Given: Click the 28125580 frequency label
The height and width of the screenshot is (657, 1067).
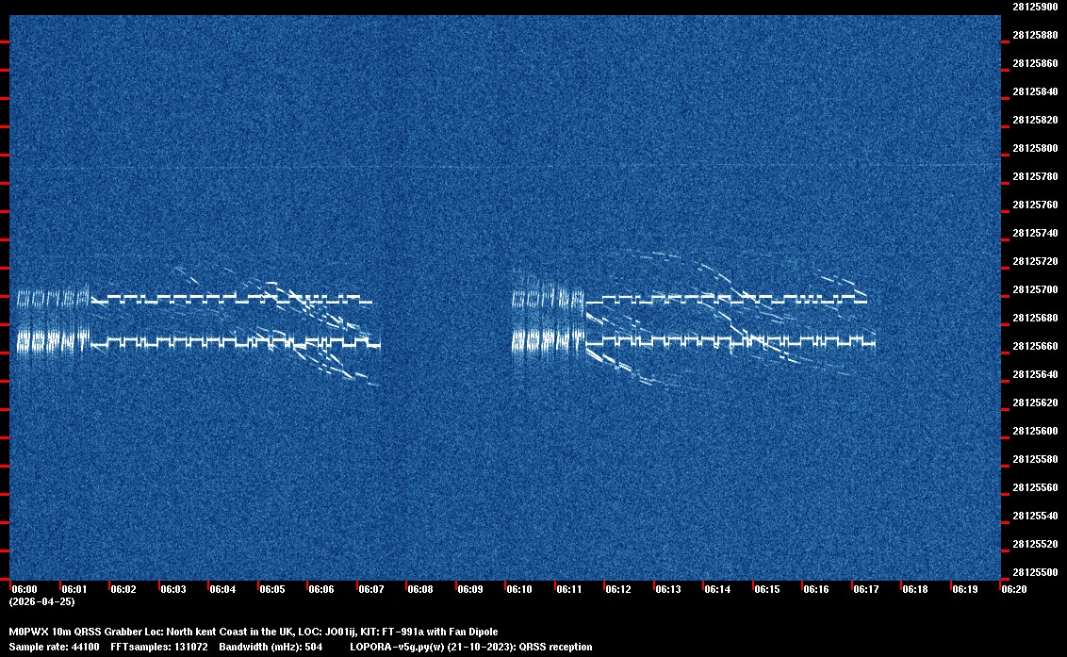Looking at the screenshot, I should point(1035,459).
